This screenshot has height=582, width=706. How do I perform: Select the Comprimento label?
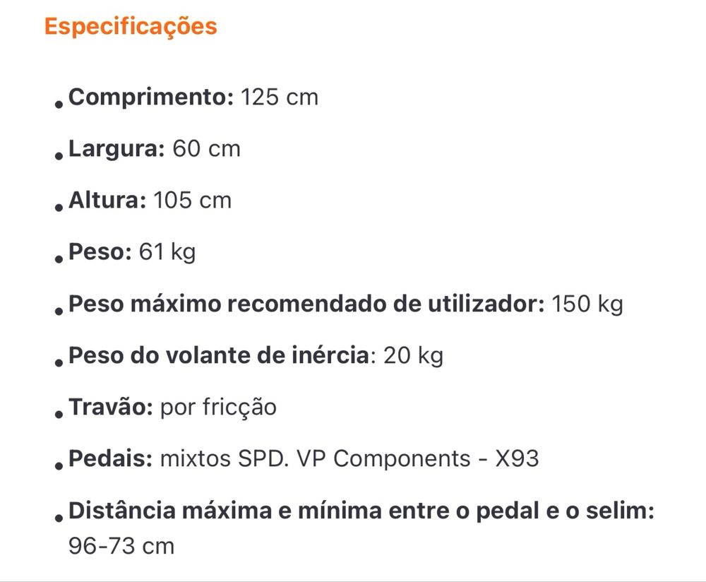pyautogui.click(x=151, y=97)
